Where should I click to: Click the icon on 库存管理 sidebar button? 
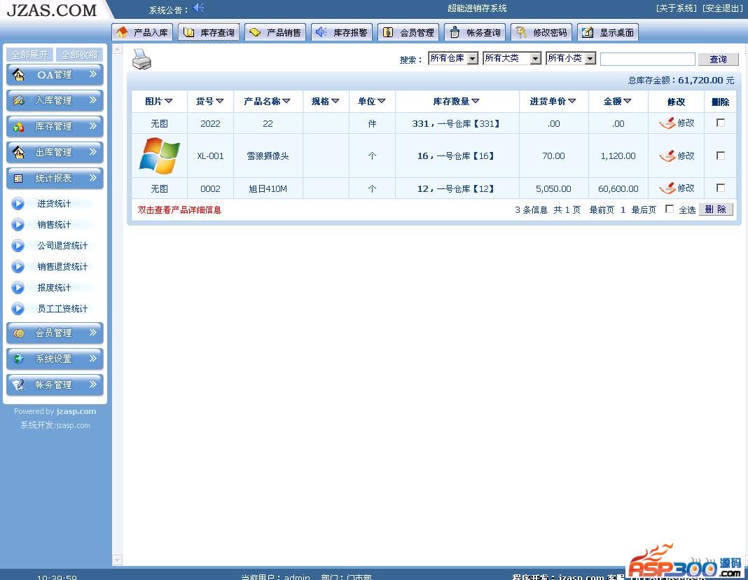coord(19,126)
